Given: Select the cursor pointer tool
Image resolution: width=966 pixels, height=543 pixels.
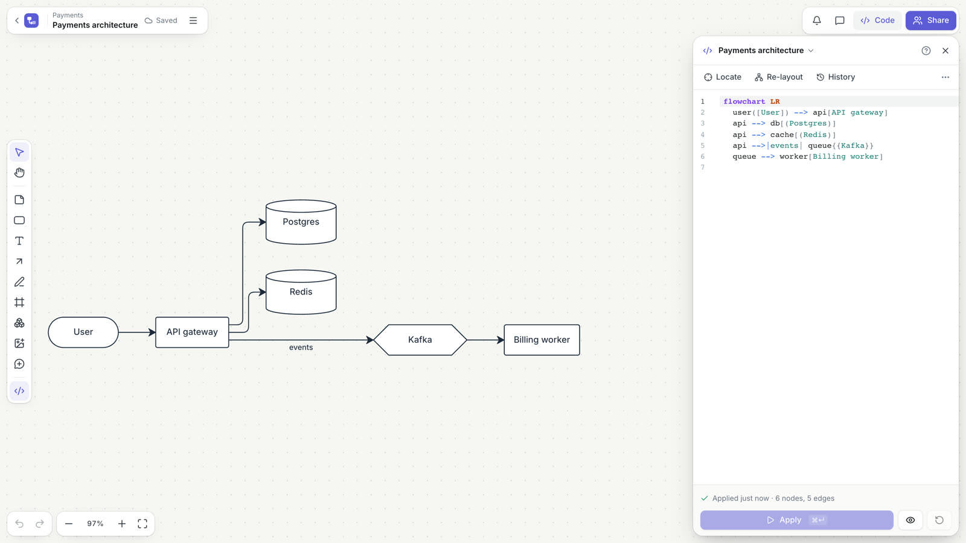Looking at the screenshot, I should click(19, 153).
